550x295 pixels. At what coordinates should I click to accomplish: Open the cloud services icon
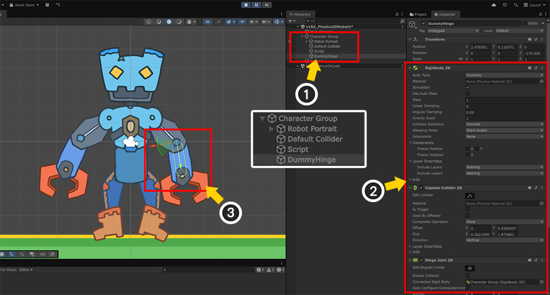[x=493, y=5]
